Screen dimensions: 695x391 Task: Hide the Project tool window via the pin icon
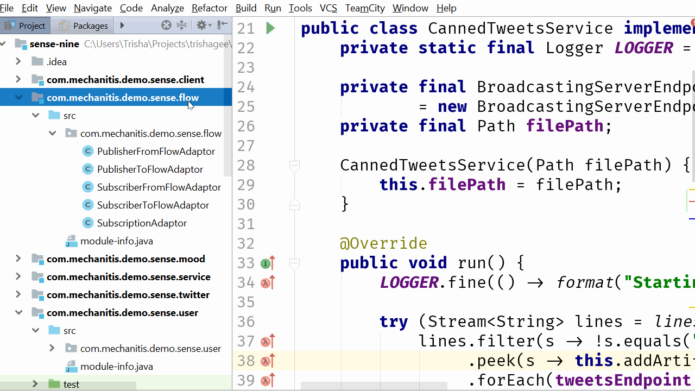pyautogui.click(x=223, y=24)
